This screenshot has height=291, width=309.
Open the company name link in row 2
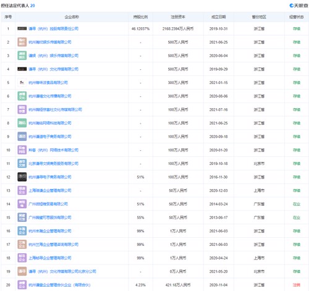pos(50,42)
